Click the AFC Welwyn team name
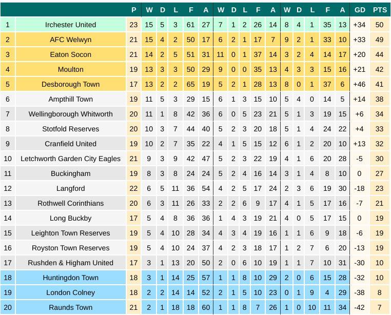391x315 pixels. [70, 40]
